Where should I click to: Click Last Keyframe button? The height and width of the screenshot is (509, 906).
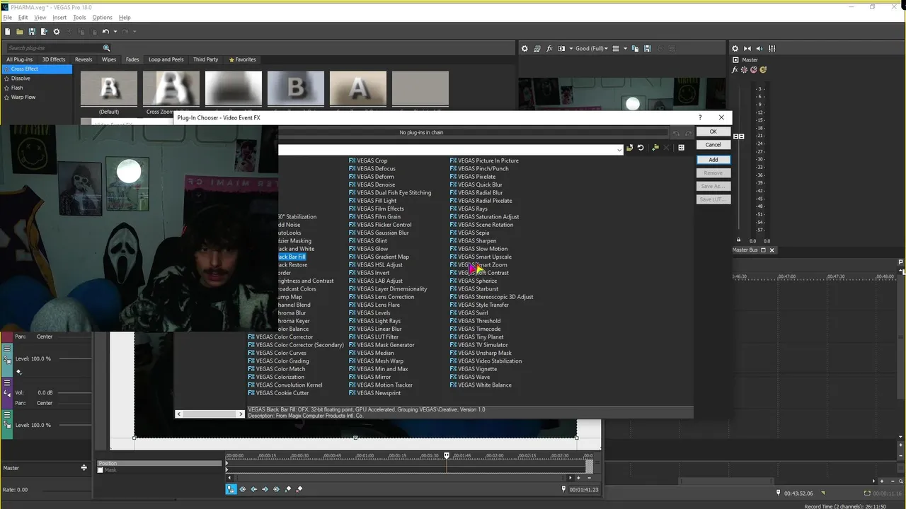(x=277, y=489)
